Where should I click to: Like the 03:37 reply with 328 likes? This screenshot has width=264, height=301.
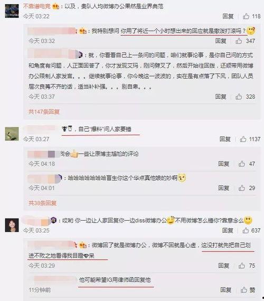pyautogui.click(x=239, y=97)
